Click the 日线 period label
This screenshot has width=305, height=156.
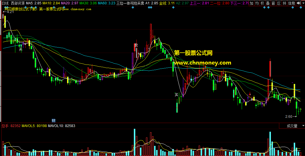point(5,3)
